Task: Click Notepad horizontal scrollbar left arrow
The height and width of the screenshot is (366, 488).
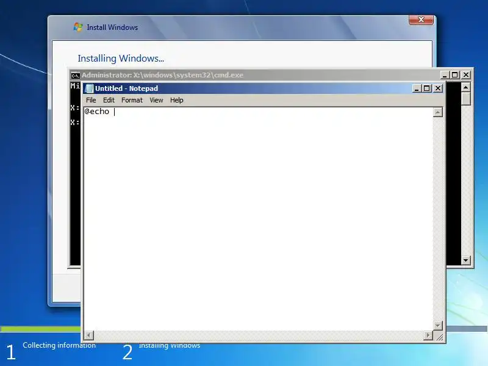Action: tap(89, 335)
